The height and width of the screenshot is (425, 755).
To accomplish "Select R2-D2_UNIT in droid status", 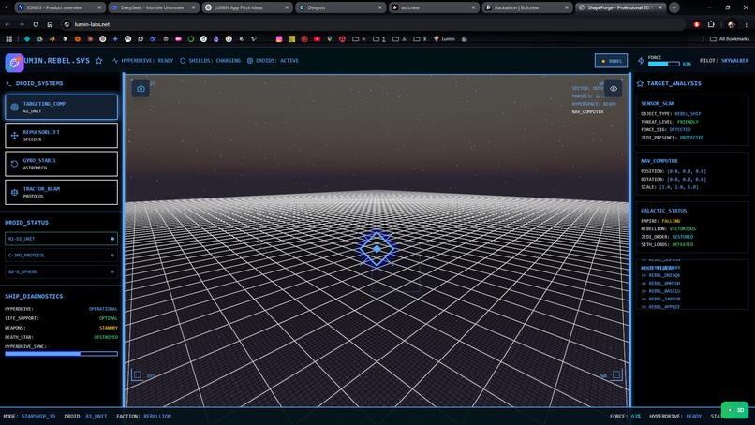I will coord(61,239).
